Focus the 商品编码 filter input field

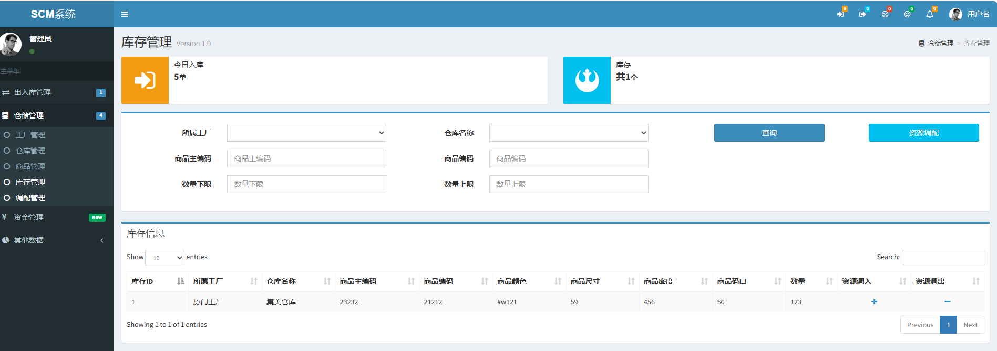tap(569, 158)
